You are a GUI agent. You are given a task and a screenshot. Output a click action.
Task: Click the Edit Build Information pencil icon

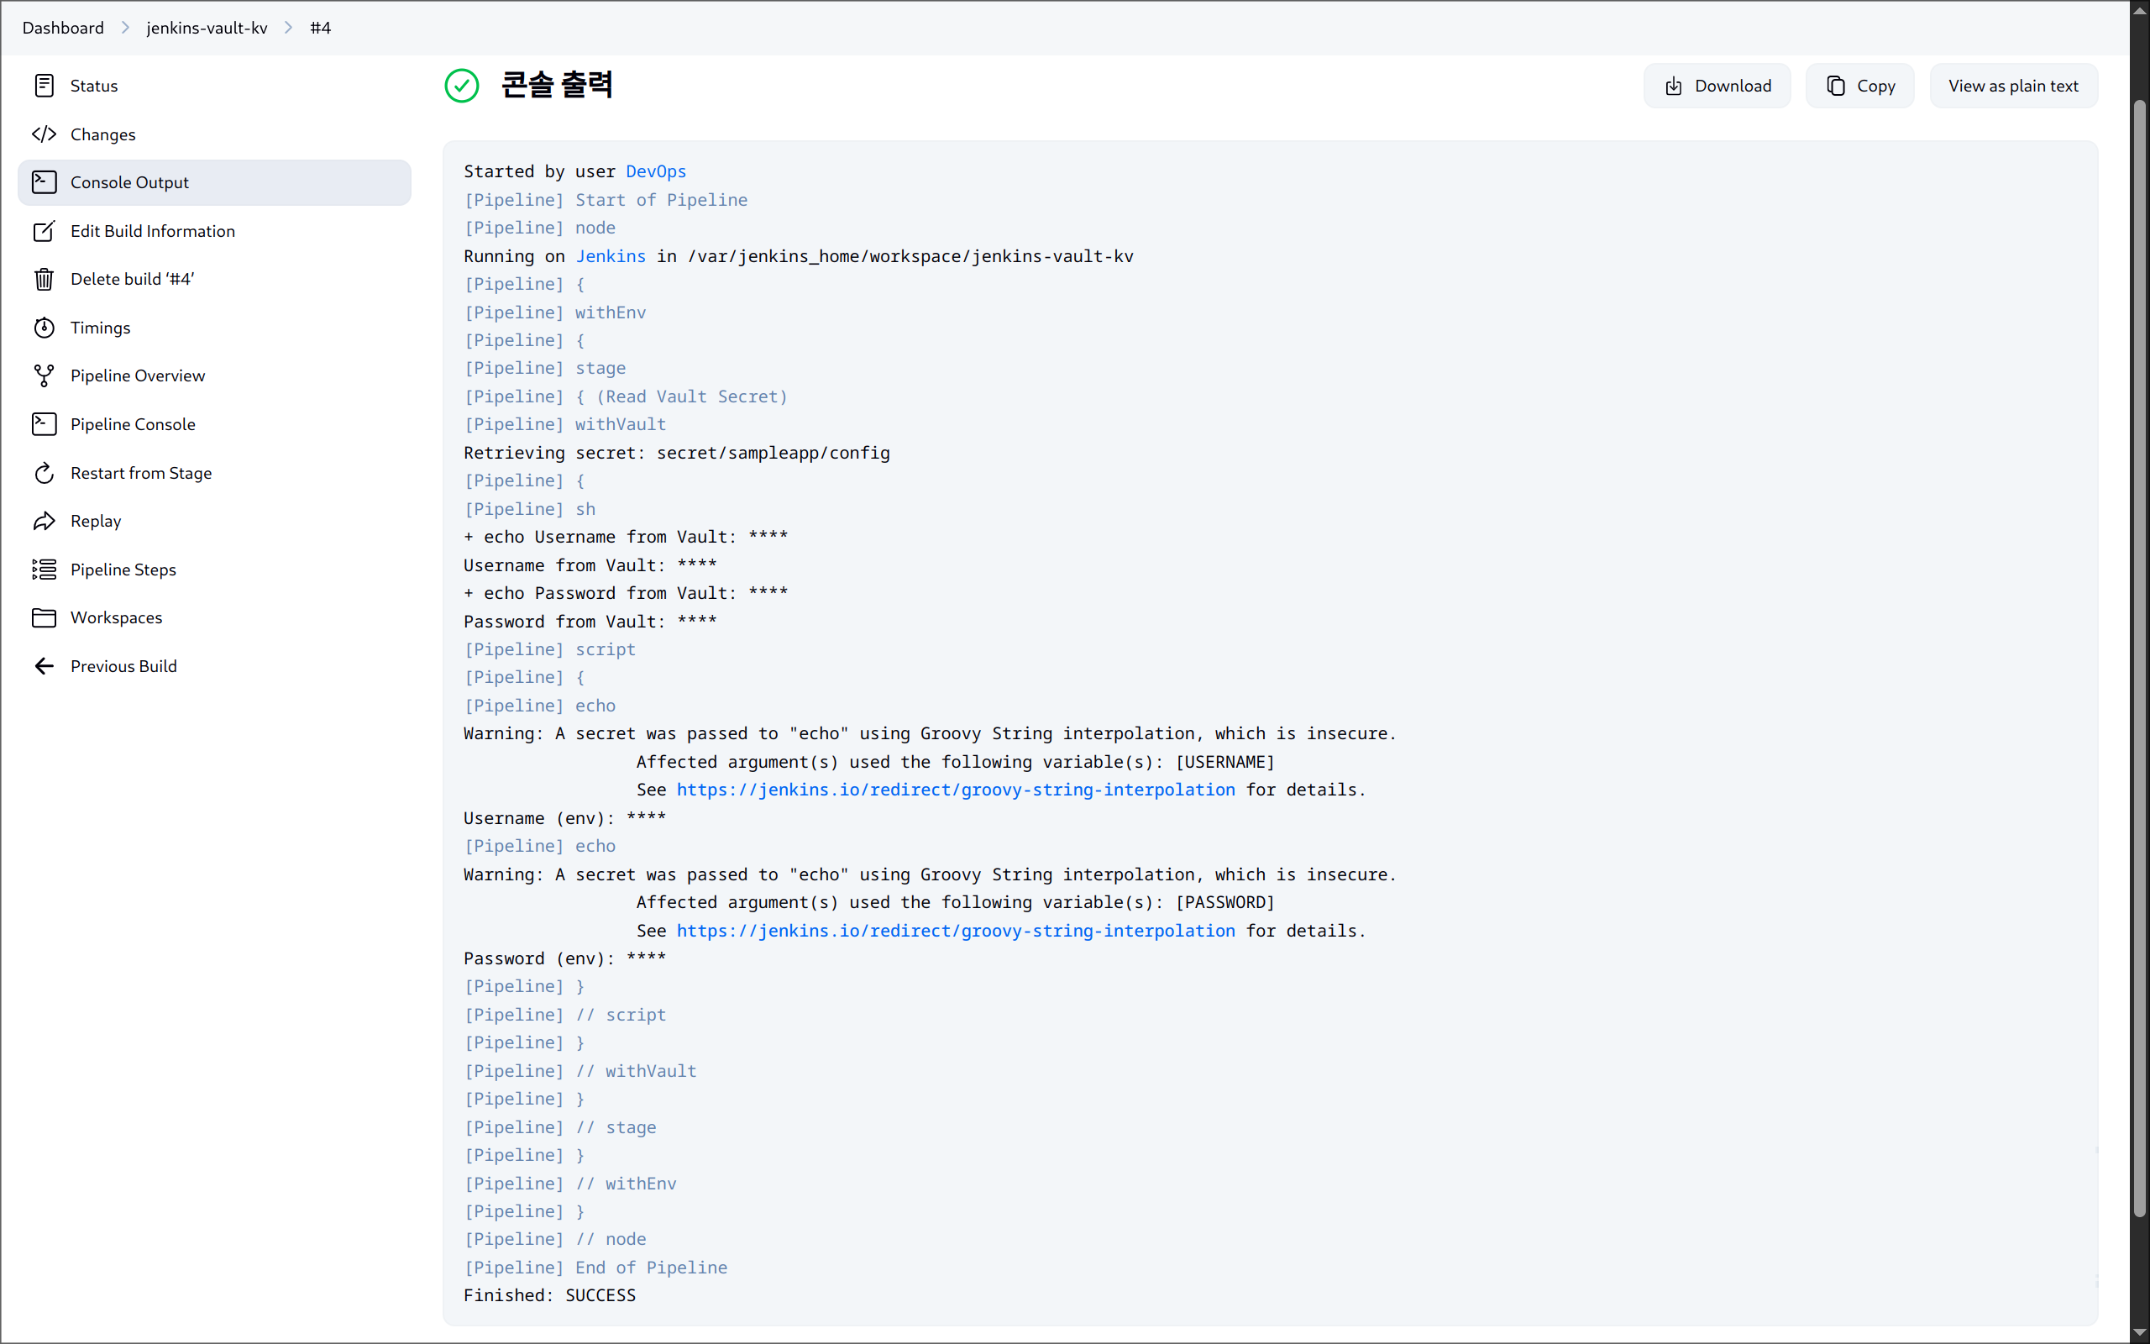44,231
